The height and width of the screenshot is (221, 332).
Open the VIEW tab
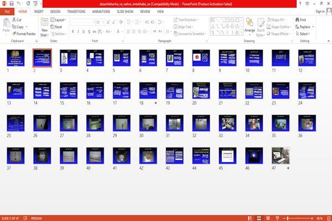160,12
